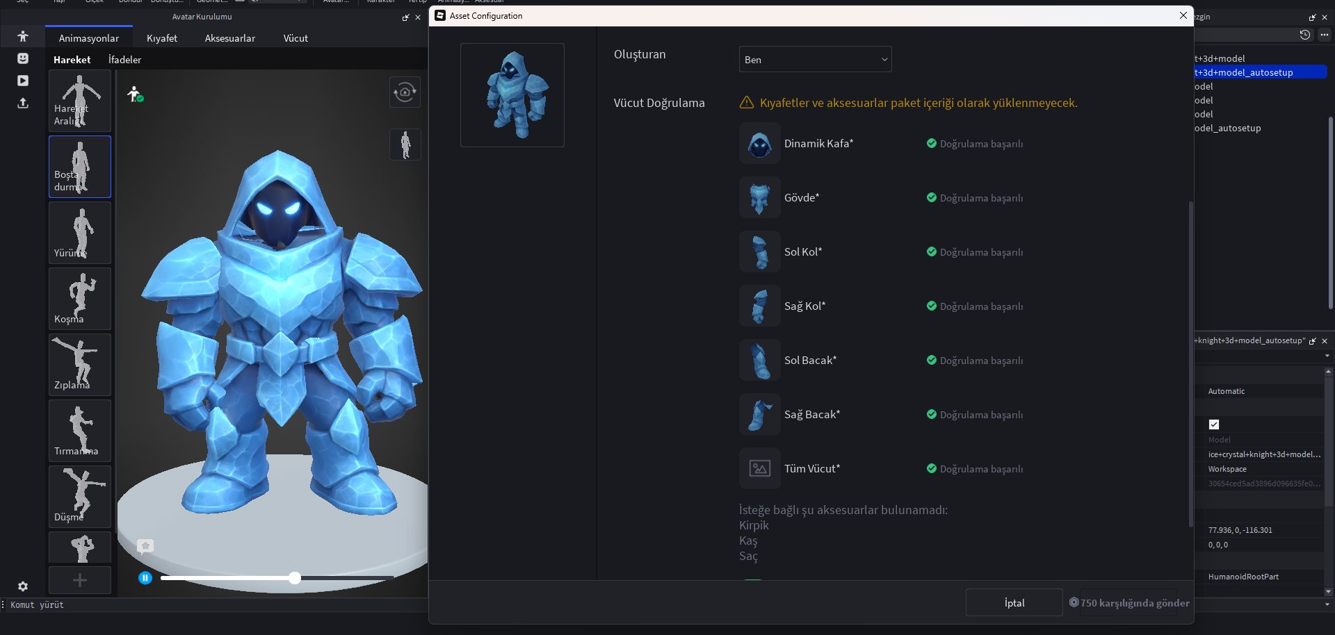The width and height of the screenshot is (1335, 635).
Task: Open the play test sidebar icon
Action: [x=23, y=81]
